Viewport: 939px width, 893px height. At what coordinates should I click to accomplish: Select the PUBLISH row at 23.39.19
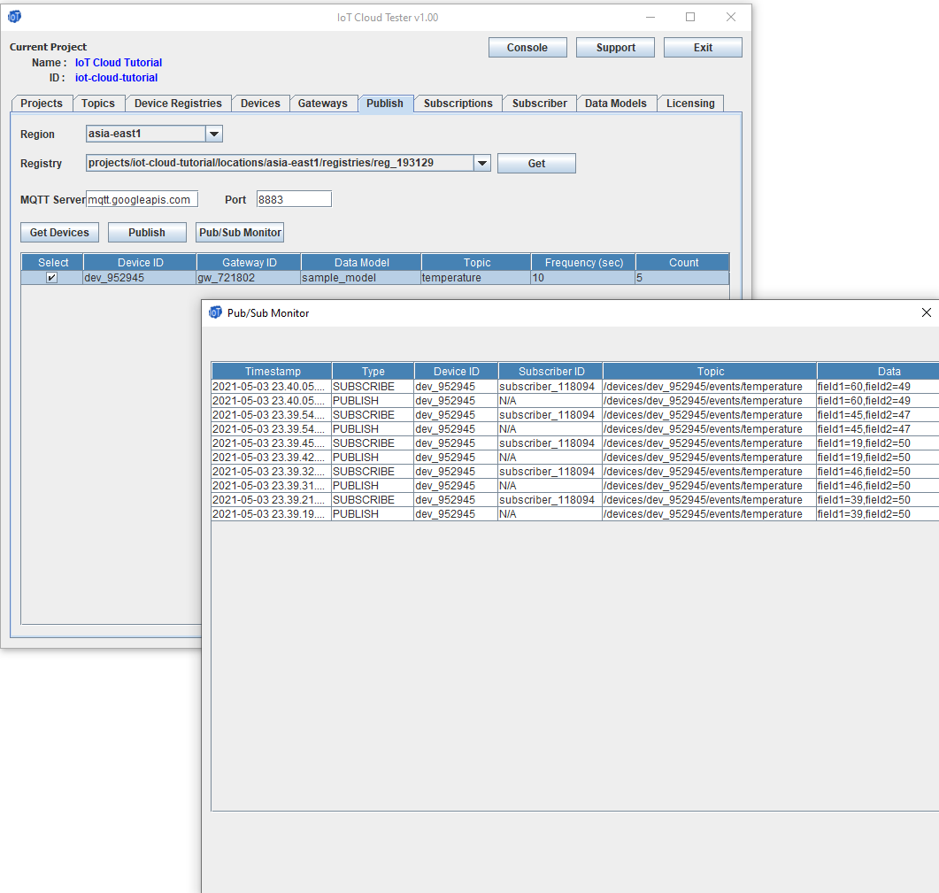pyautogui.click(x=575, y=514)
